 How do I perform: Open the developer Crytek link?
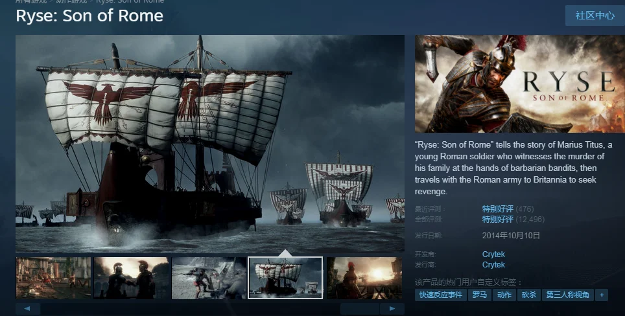click(493, 254)
